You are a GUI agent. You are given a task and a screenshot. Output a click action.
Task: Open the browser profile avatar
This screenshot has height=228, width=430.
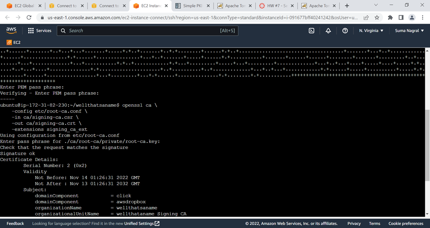412,18
